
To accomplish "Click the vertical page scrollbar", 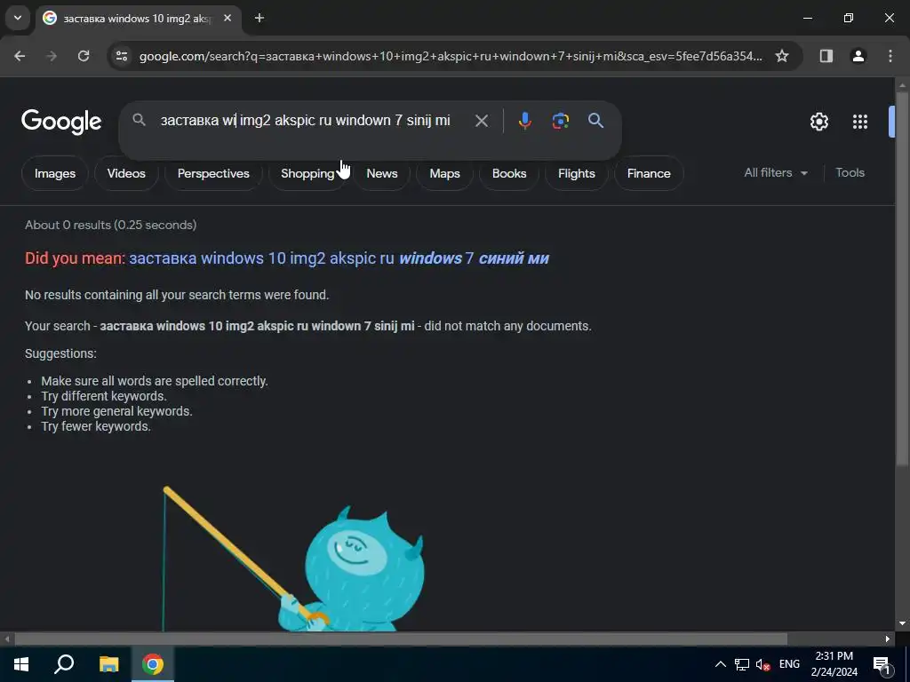I will pos(902,278).
